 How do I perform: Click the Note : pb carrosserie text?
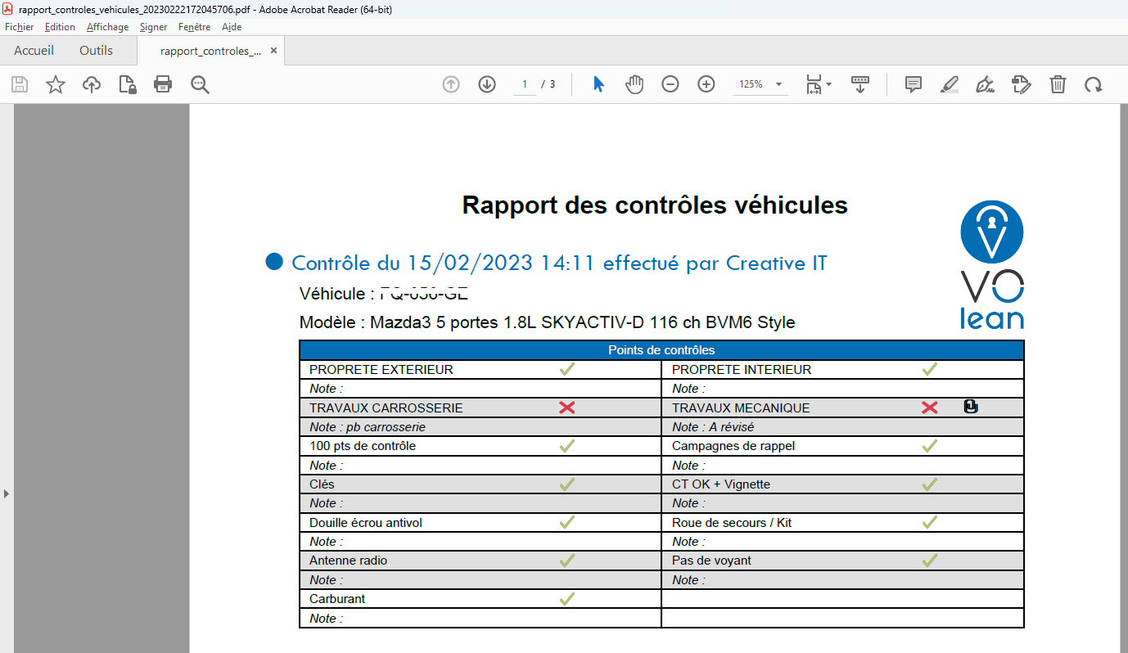pyautogui.click(x=368, y=427)
